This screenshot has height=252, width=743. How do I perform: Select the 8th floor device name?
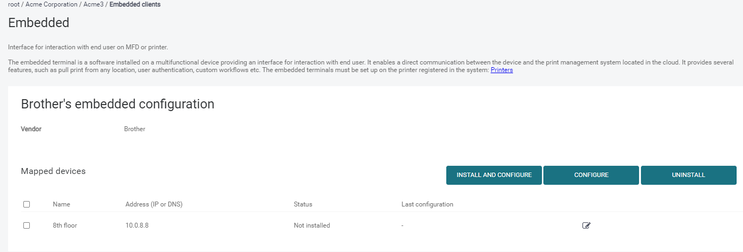pos(65,225)
